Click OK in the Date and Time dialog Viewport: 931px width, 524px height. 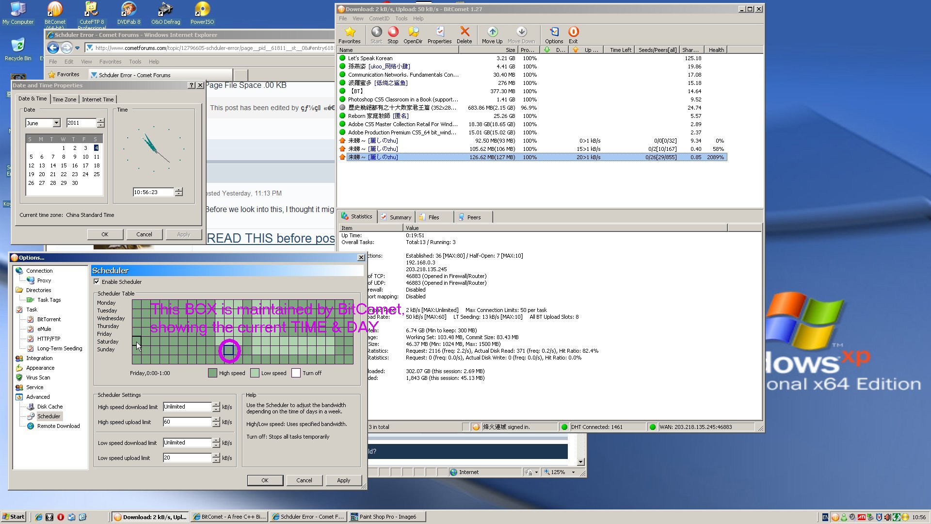point(105,234)
